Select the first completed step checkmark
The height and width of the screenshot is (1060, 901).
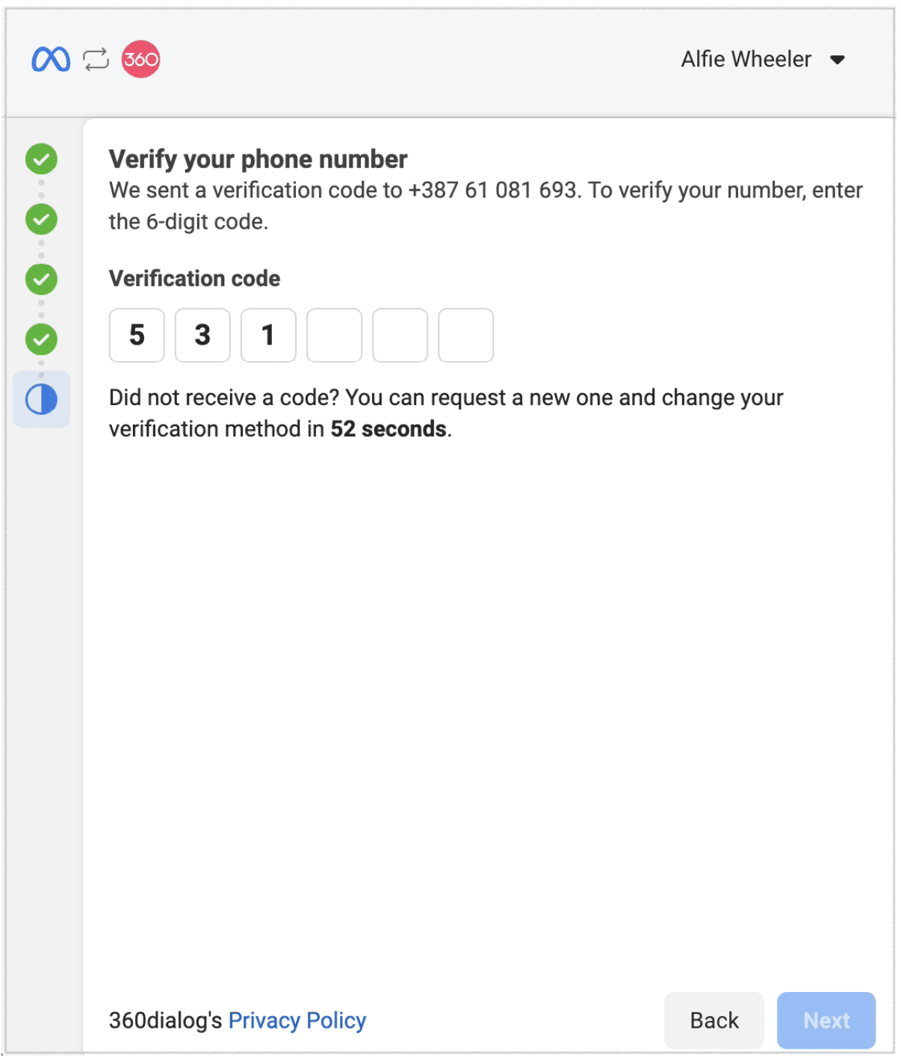pyautogui.click(x=41, y=158)
